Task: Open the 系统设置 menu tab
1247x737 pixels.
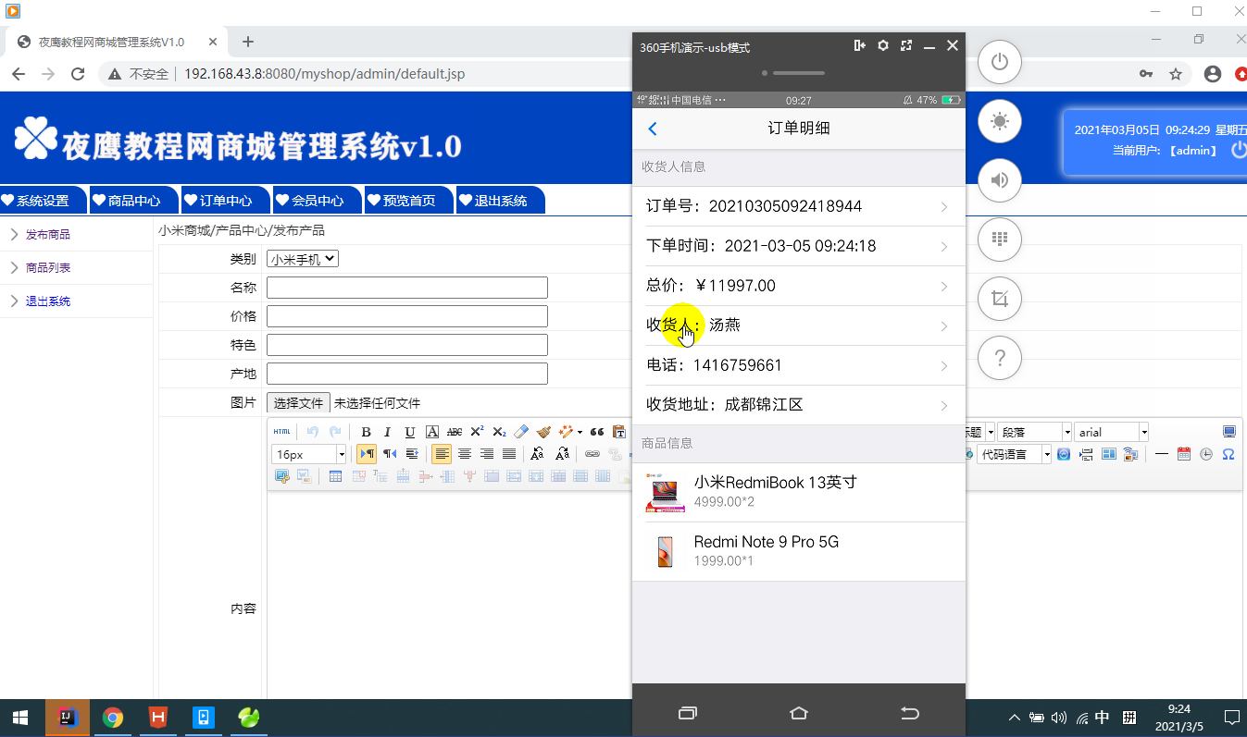Action: pyautogui.click(x=43, y=200)
